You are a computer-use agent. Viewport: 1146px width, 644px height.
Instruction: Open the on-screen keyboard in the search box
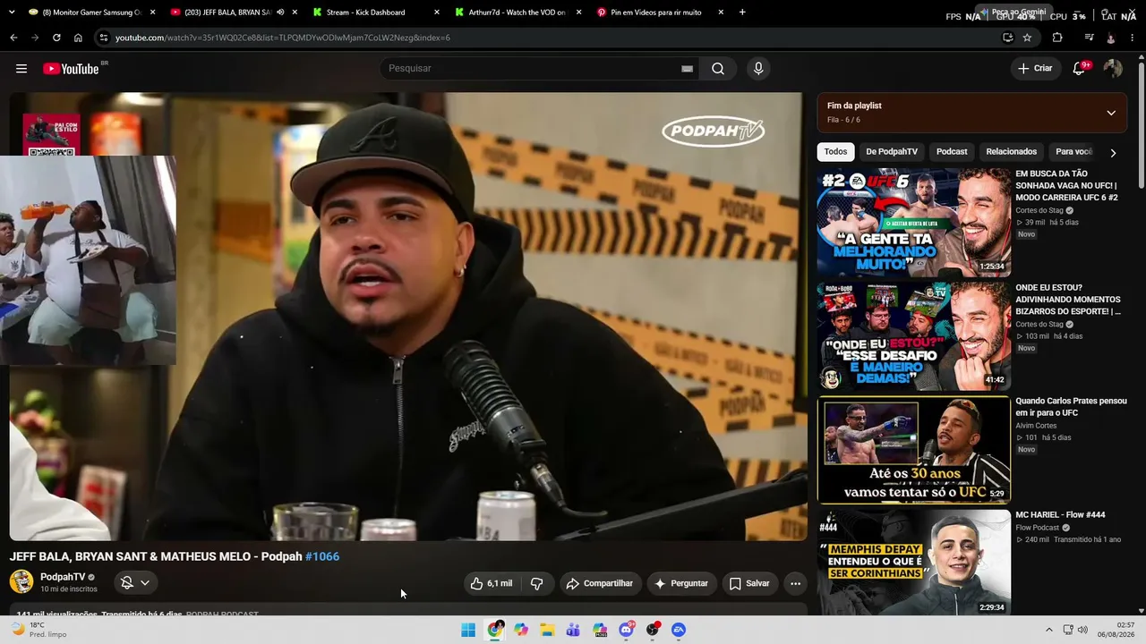pyautogui.click(x=687, y=69)
